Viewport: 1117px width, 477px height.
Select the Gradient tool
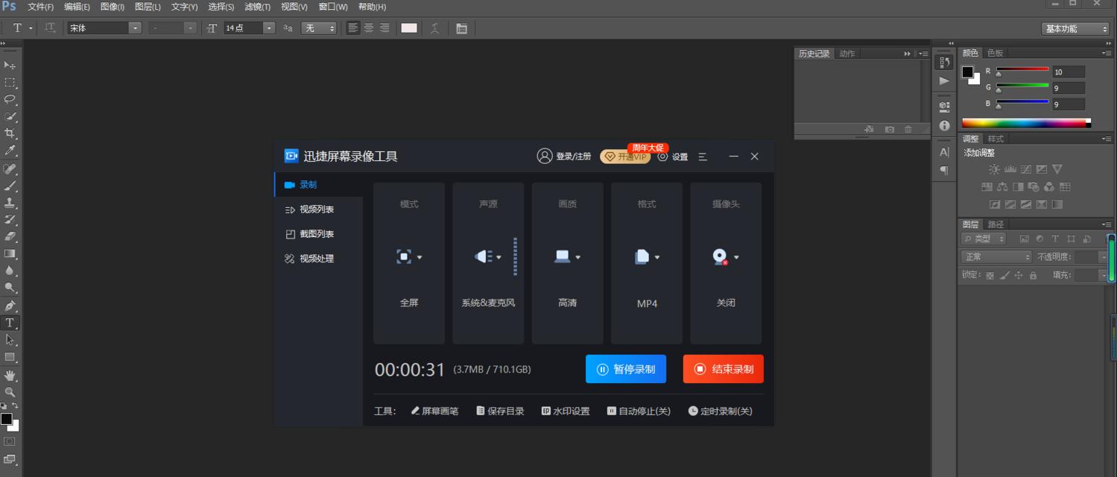pos(10,253)
